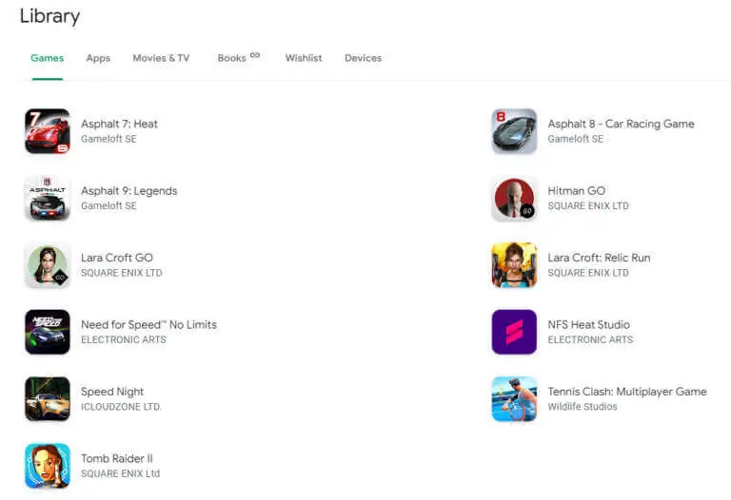This screenshot has width=731, height=500.
Task: Open the Movies & TV tab
Action: (161, 58)
